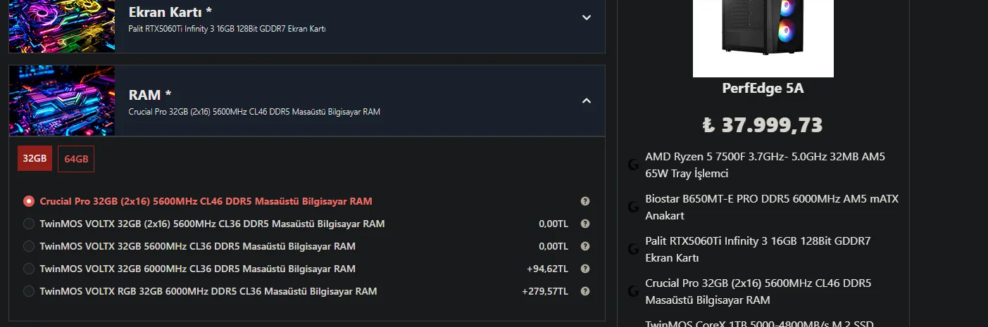Click the PerfEdge 5A product title
Image resolution: width=988 pixels, height=327 pixels.
(763, 89)
